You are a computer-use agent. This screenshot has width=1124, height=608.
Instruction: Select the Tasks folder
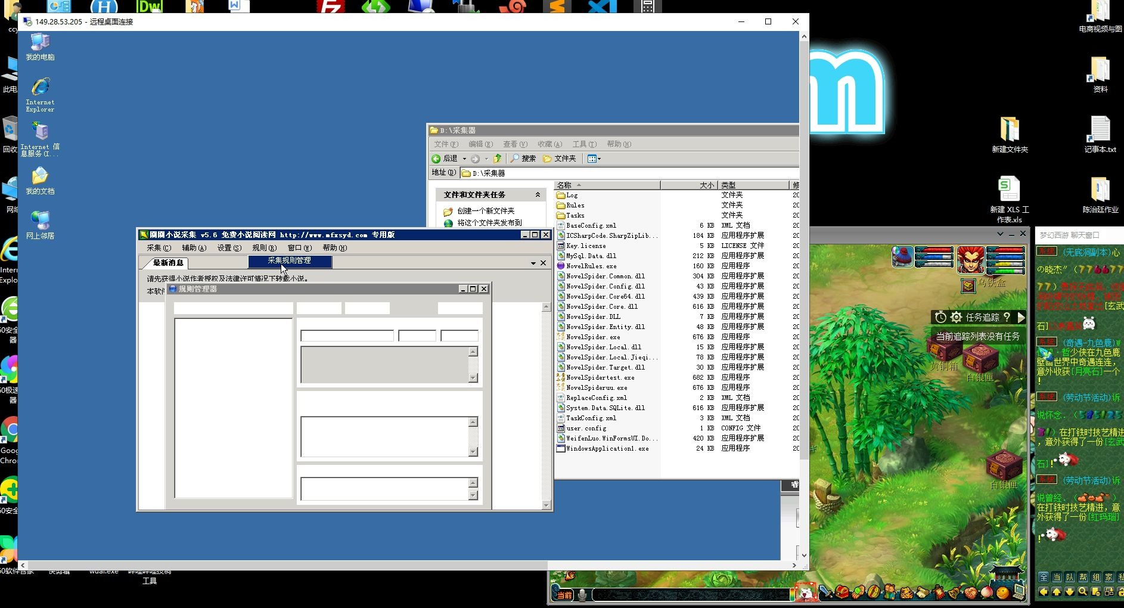tap(570, 215)
